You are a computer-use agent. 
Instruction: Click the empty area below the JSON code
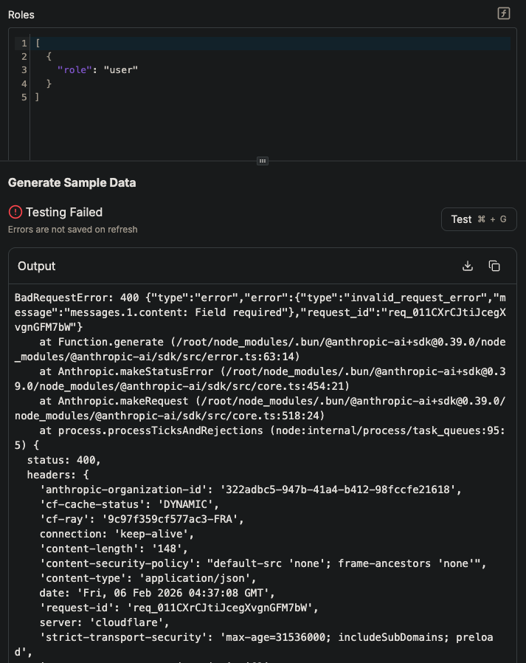tap(266, 133)
